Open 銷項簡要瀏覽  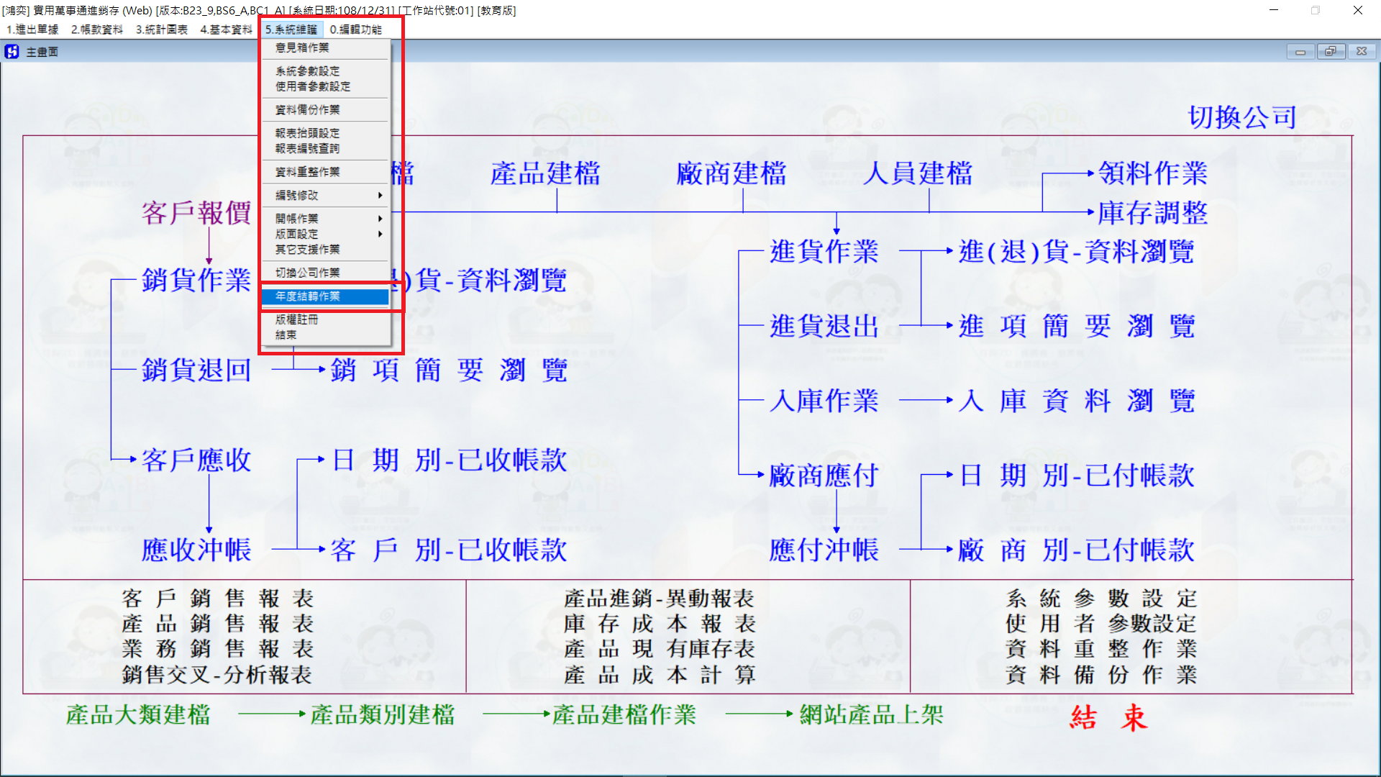point(450,370)
